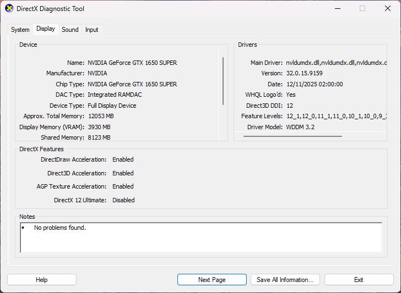Click the 8123 MB shared memory value
This screenshot has height=293, width=401.
(x=99, y=137)
